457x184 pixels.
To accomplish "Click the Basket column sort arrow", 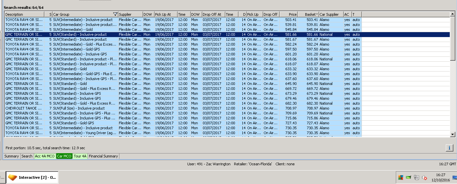I will (x=317, y=14).
